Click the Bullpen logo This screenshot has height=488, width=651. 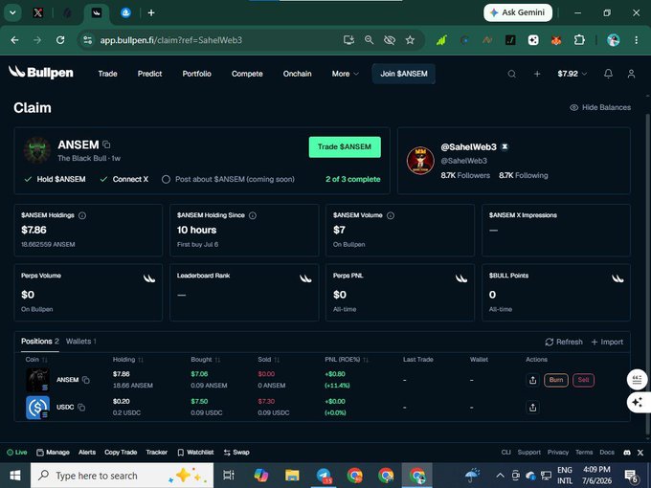[x=40, y=73]
